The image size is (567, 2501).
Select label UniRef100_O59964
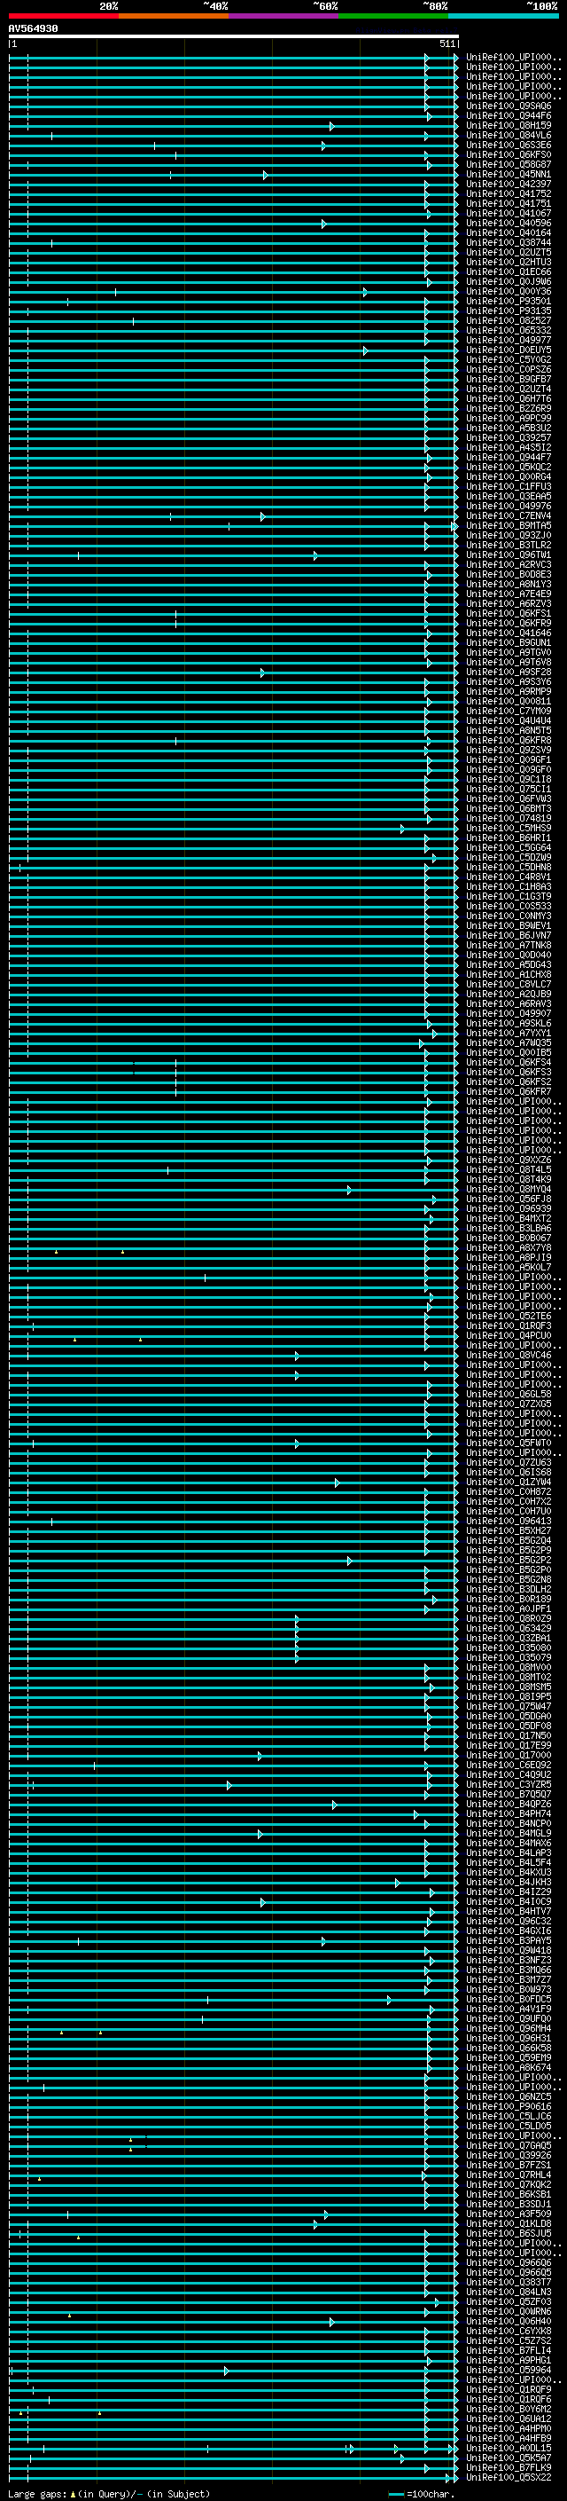click(509, 2370)
